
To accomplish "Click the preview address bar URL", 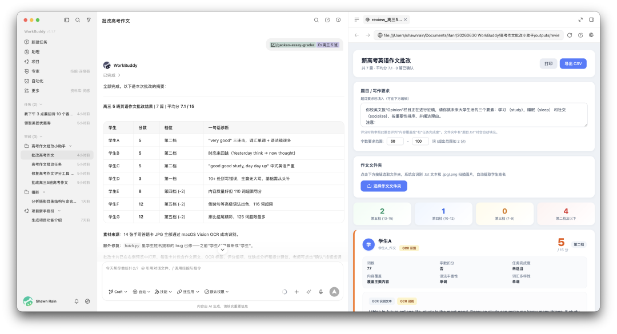I will [468, 35].
